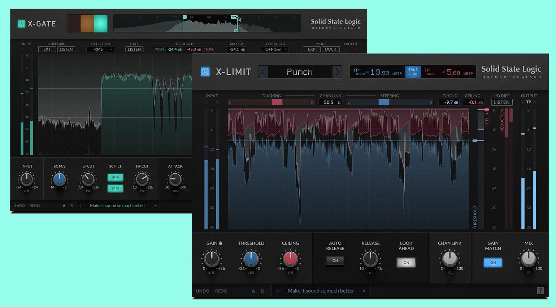Click the gain lock icon

[221, 243]
